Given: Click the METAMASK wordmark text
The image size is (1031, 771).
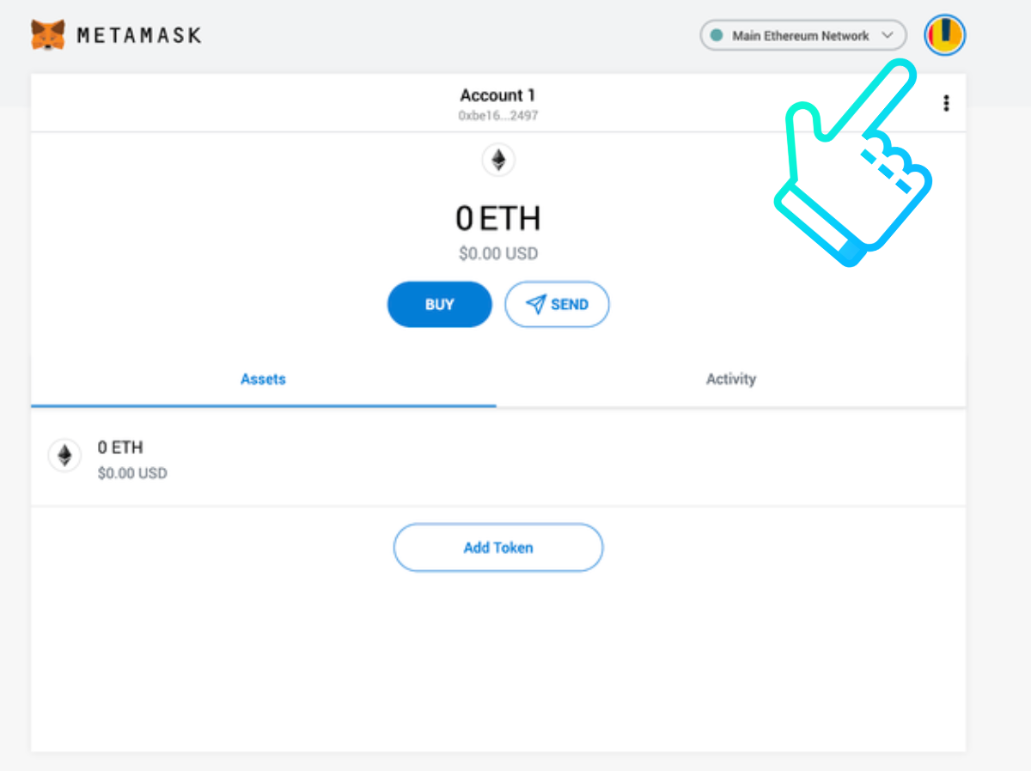Looking at the screenshot, I should (x=139, y=35).
